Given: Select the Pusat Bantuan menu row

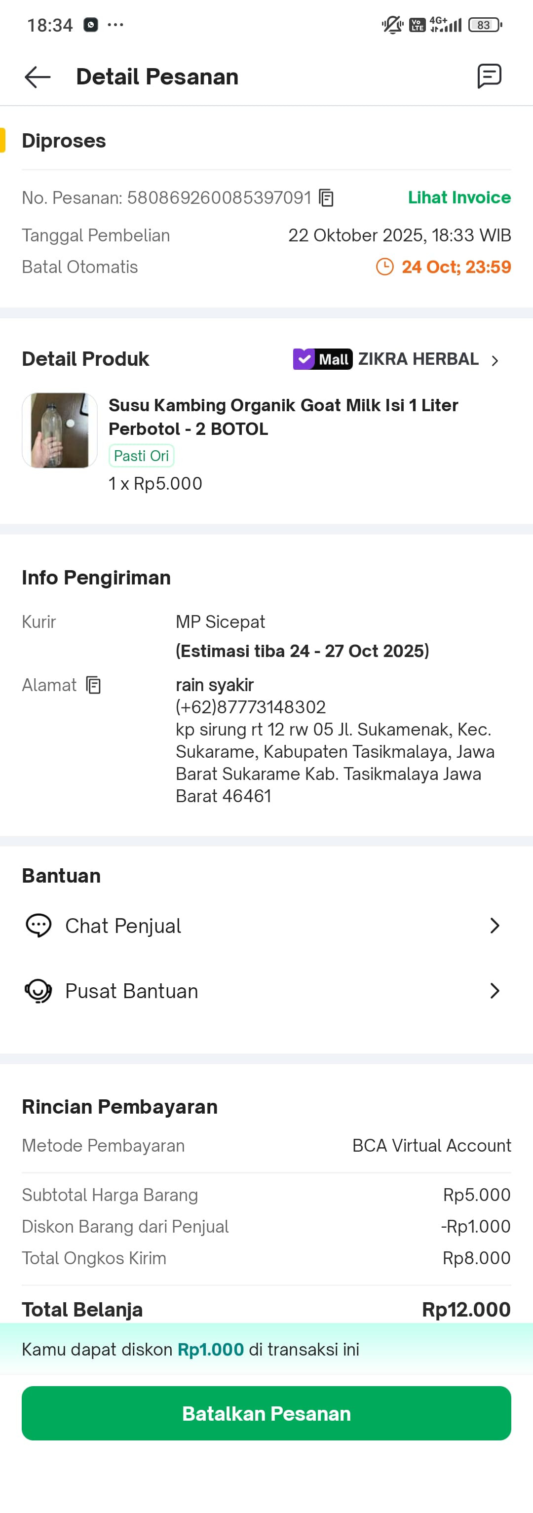Looking at the screenshot, I should [266, 991].
